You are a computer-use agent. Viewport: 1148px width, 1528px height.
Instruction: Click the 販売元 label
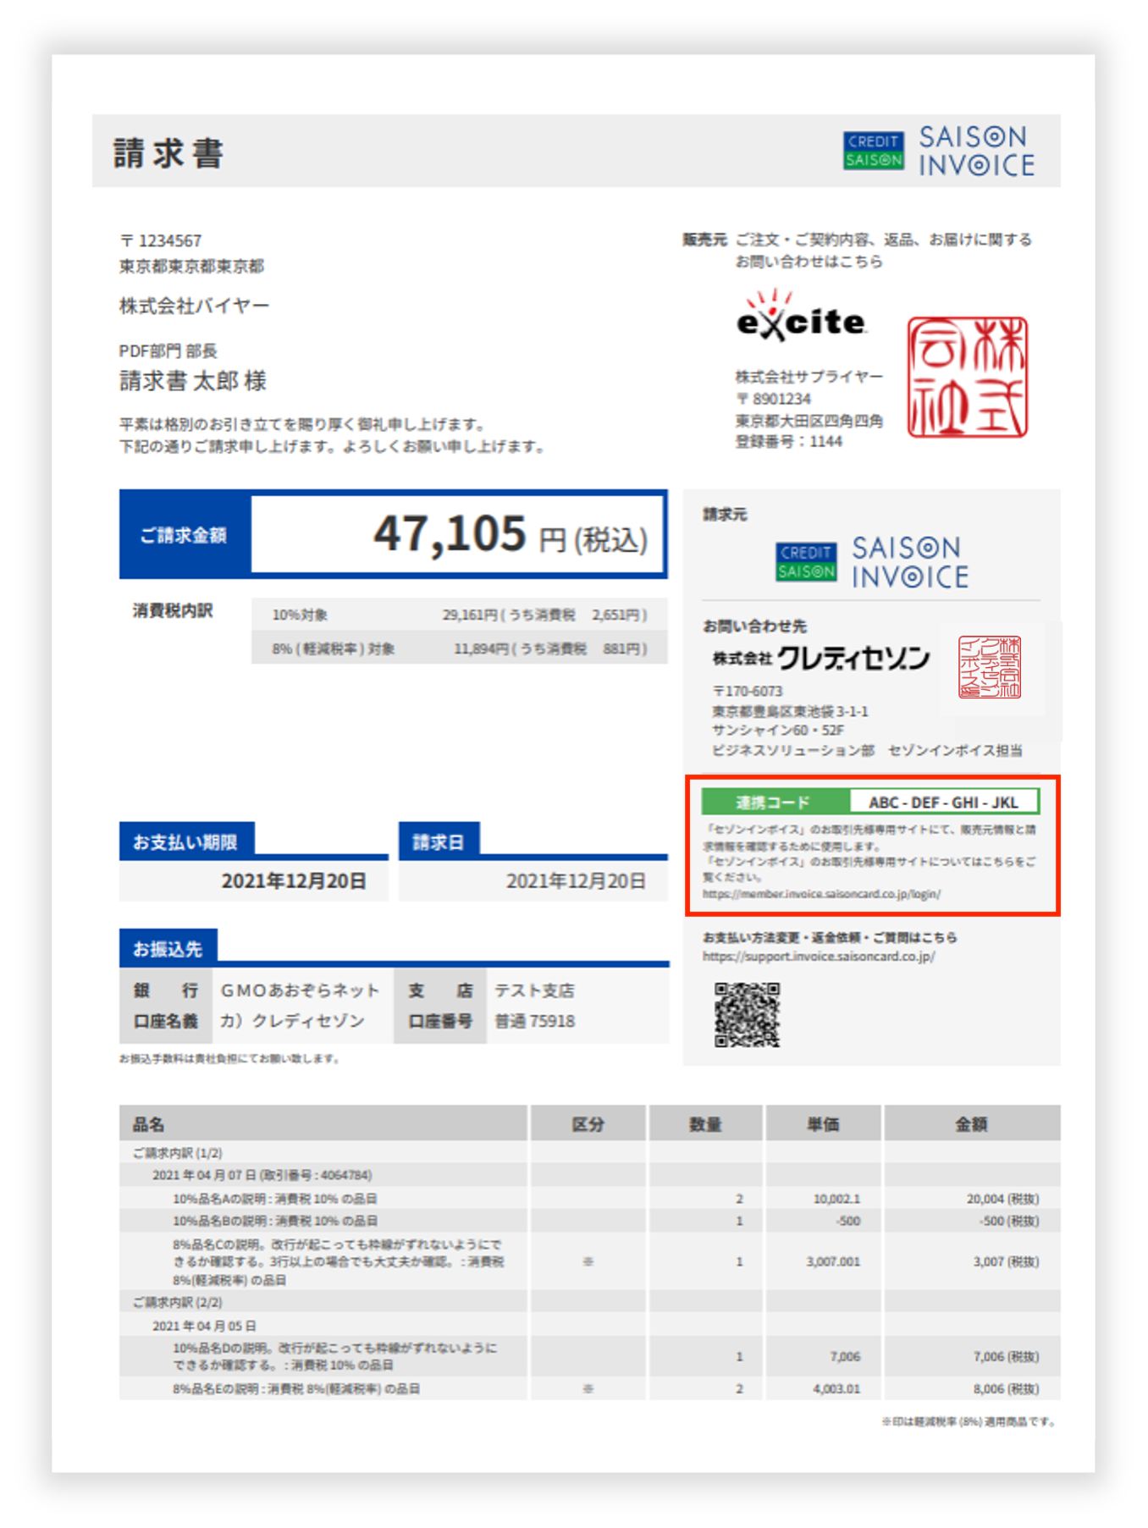click(x=704, y=240)
